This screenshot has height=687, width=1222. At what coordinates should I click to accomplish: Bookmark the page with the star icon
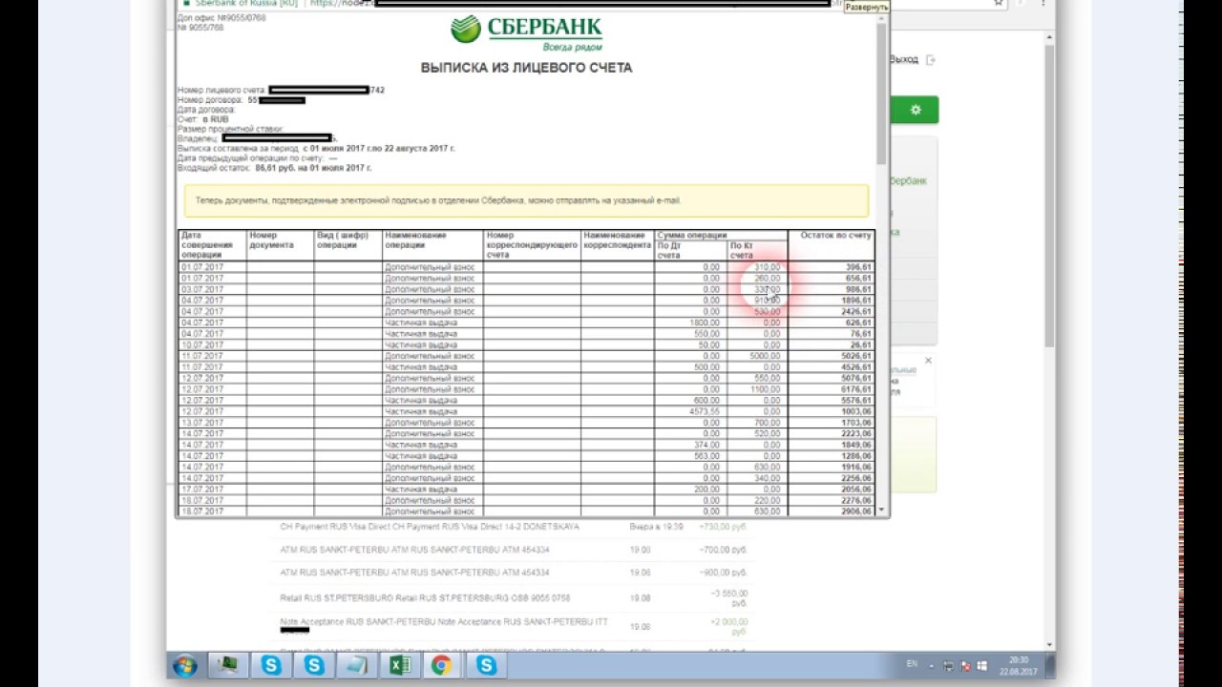click(999, 4)
